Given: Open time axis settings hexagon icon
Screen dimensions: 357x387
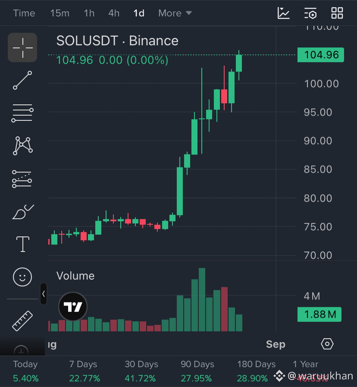Looking at the screenshot, I should (x=327, y=344).
